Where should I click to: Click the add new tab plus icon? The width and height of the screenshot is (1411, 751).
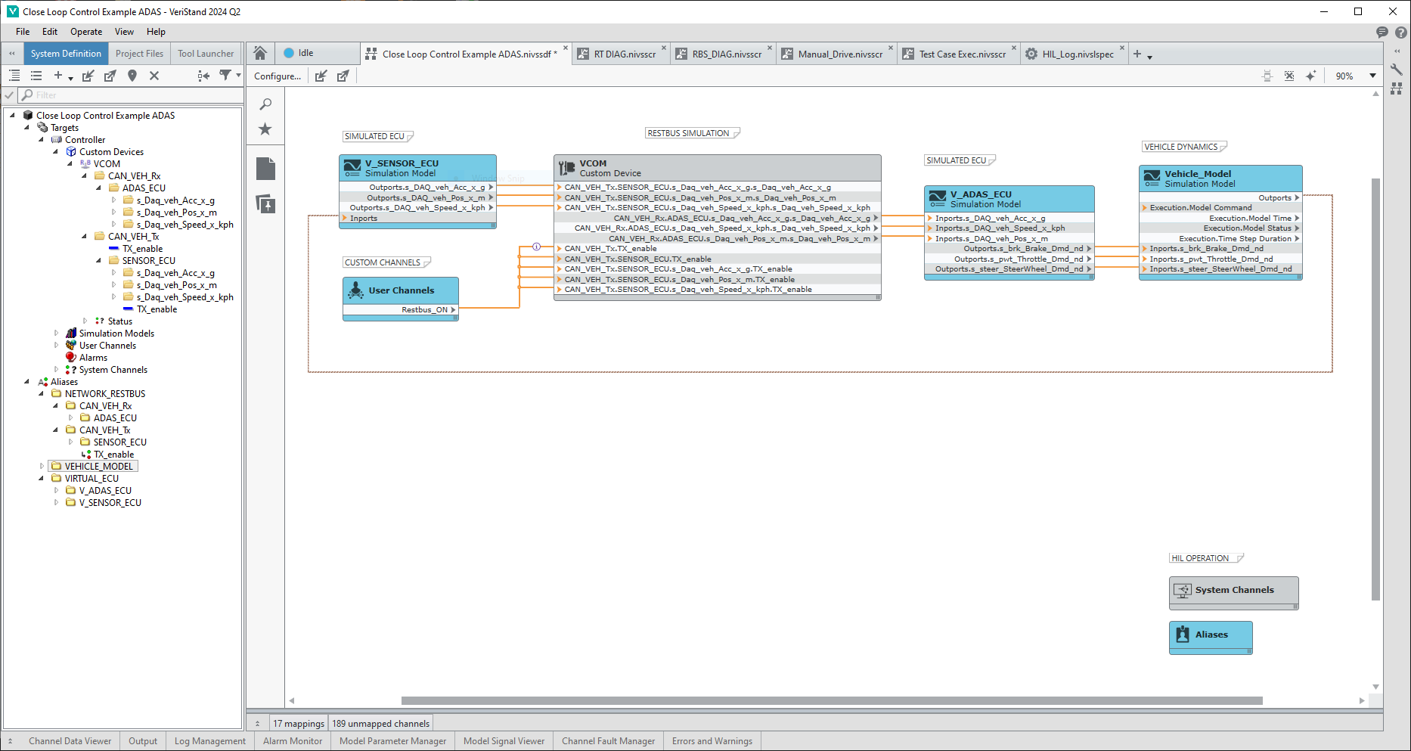[1137, 54]
